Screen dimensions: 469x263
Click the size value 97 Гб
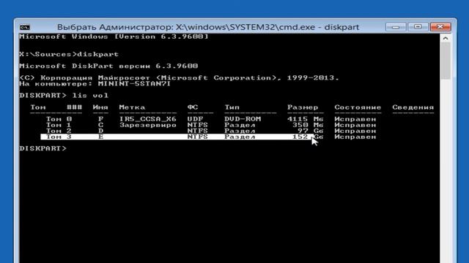311,131
